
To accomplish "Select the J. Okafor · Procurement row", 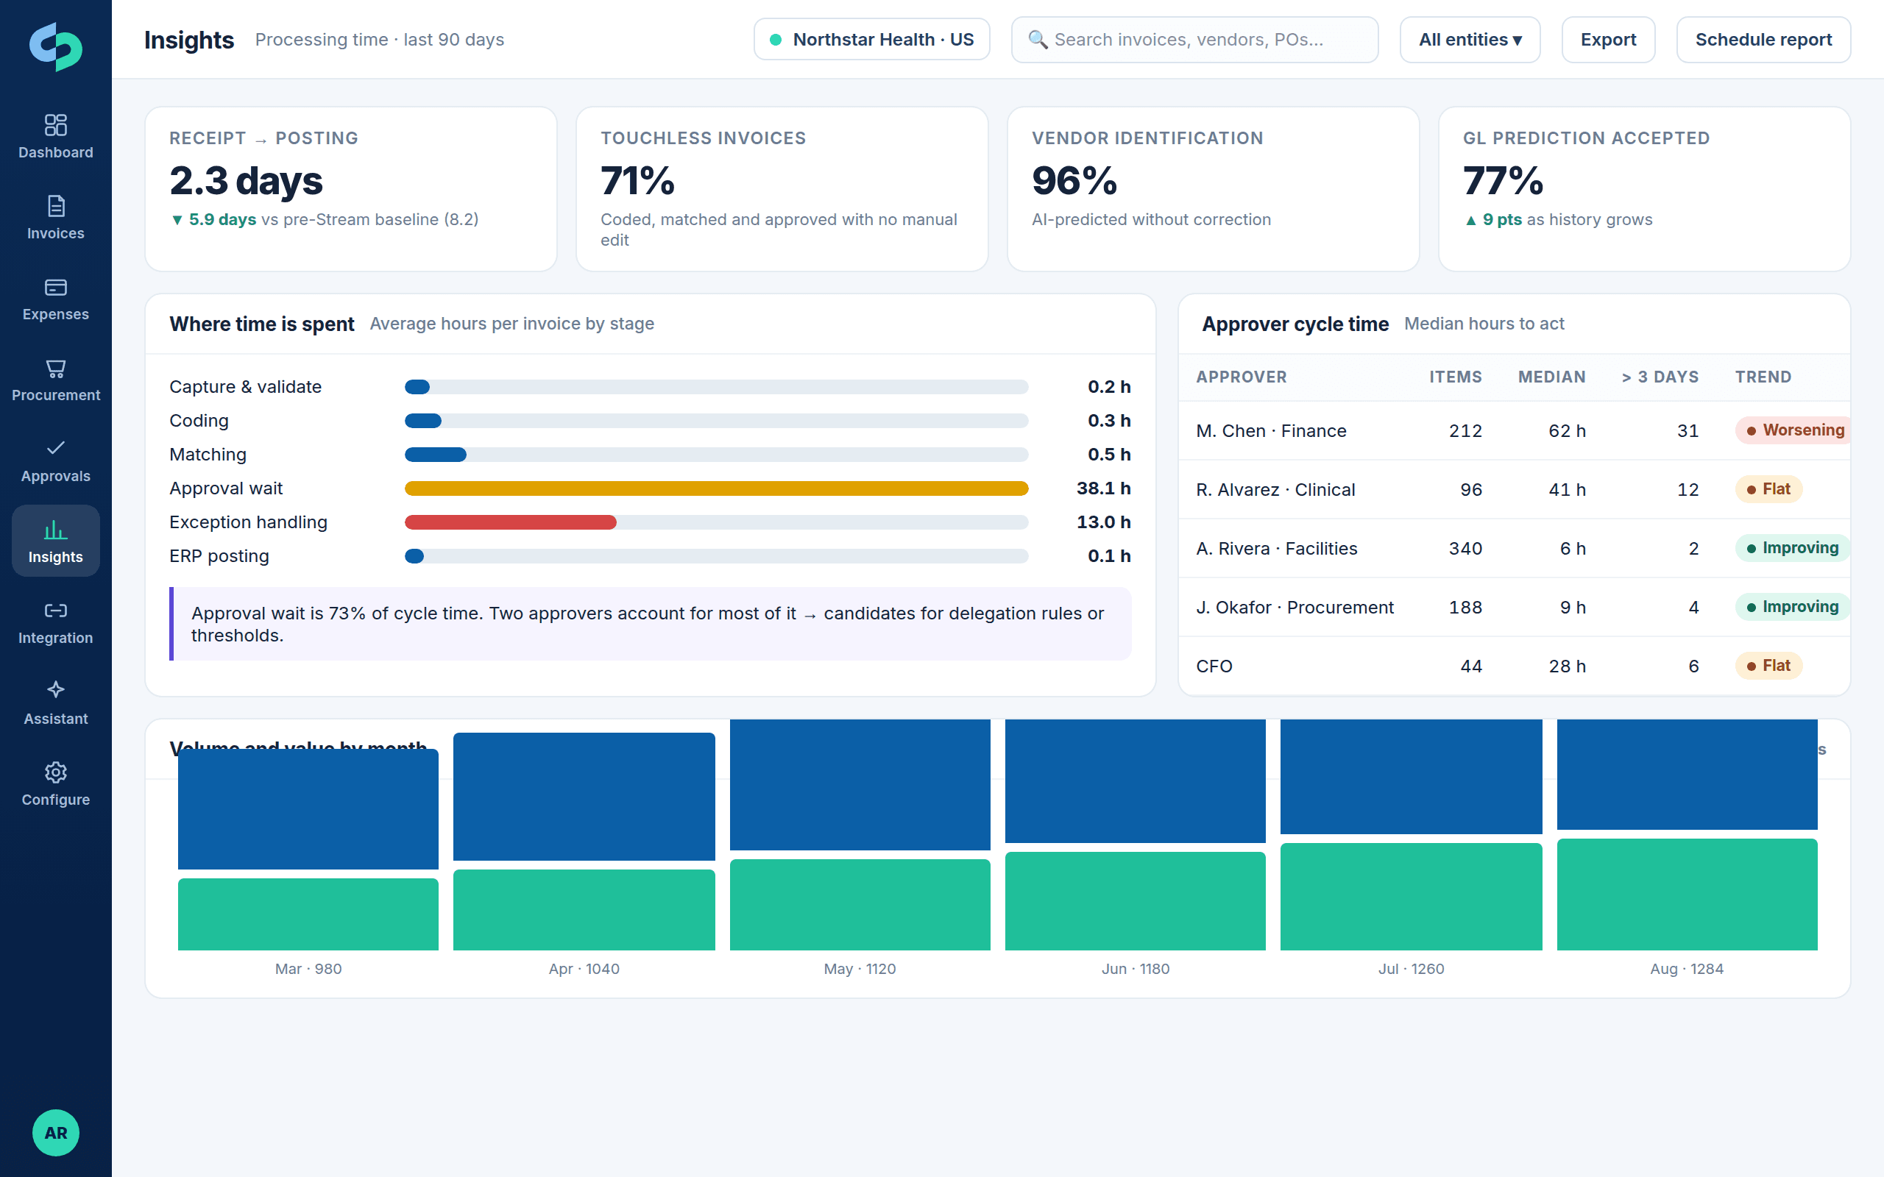I will tap(1515, 607).
